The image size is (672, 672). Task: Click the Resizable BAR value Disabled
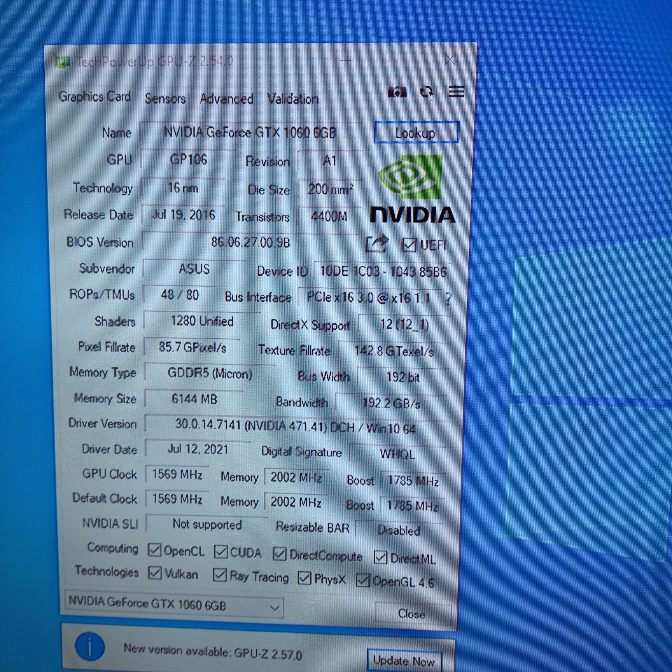[399, 530]
